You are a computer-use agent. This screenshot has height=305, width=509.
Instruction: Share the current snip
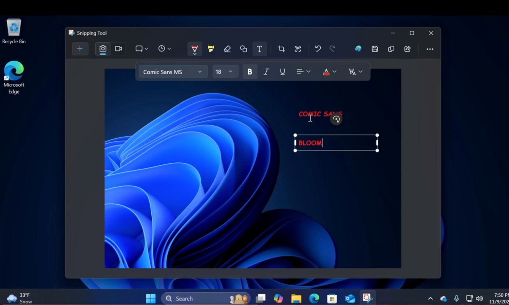pyautogui.click(x=407, y=49)
